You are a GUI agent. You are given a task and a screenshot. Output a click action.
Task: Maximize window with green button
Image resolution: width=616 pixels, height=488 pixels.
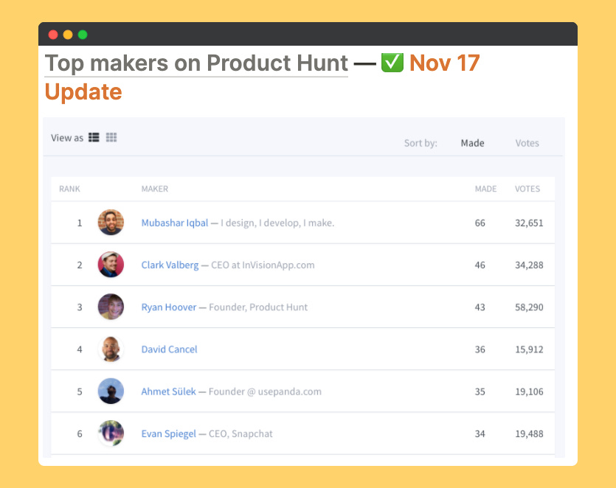pos(83,35)
